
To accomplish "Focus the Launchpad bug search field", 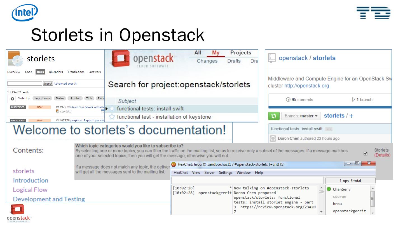I will [25, 83].
